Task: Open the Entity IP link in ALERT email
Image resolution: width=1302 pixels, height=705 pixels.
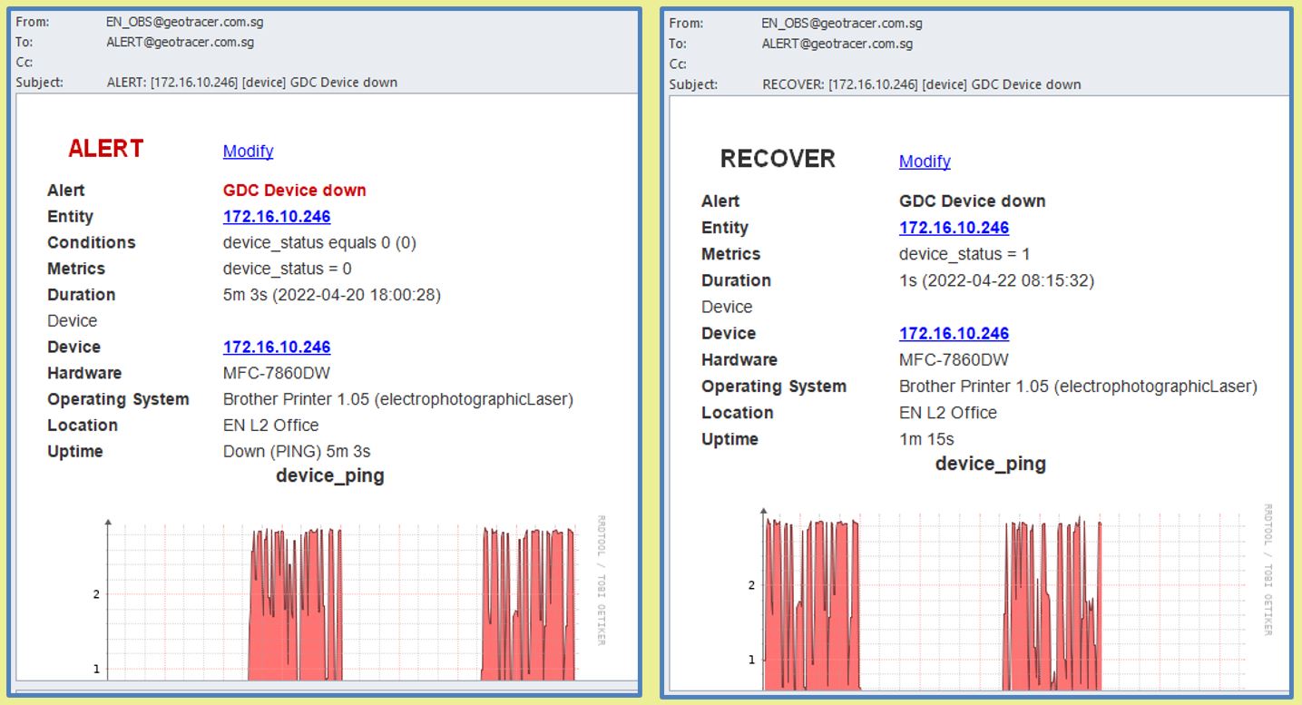Action: [277, 217]
